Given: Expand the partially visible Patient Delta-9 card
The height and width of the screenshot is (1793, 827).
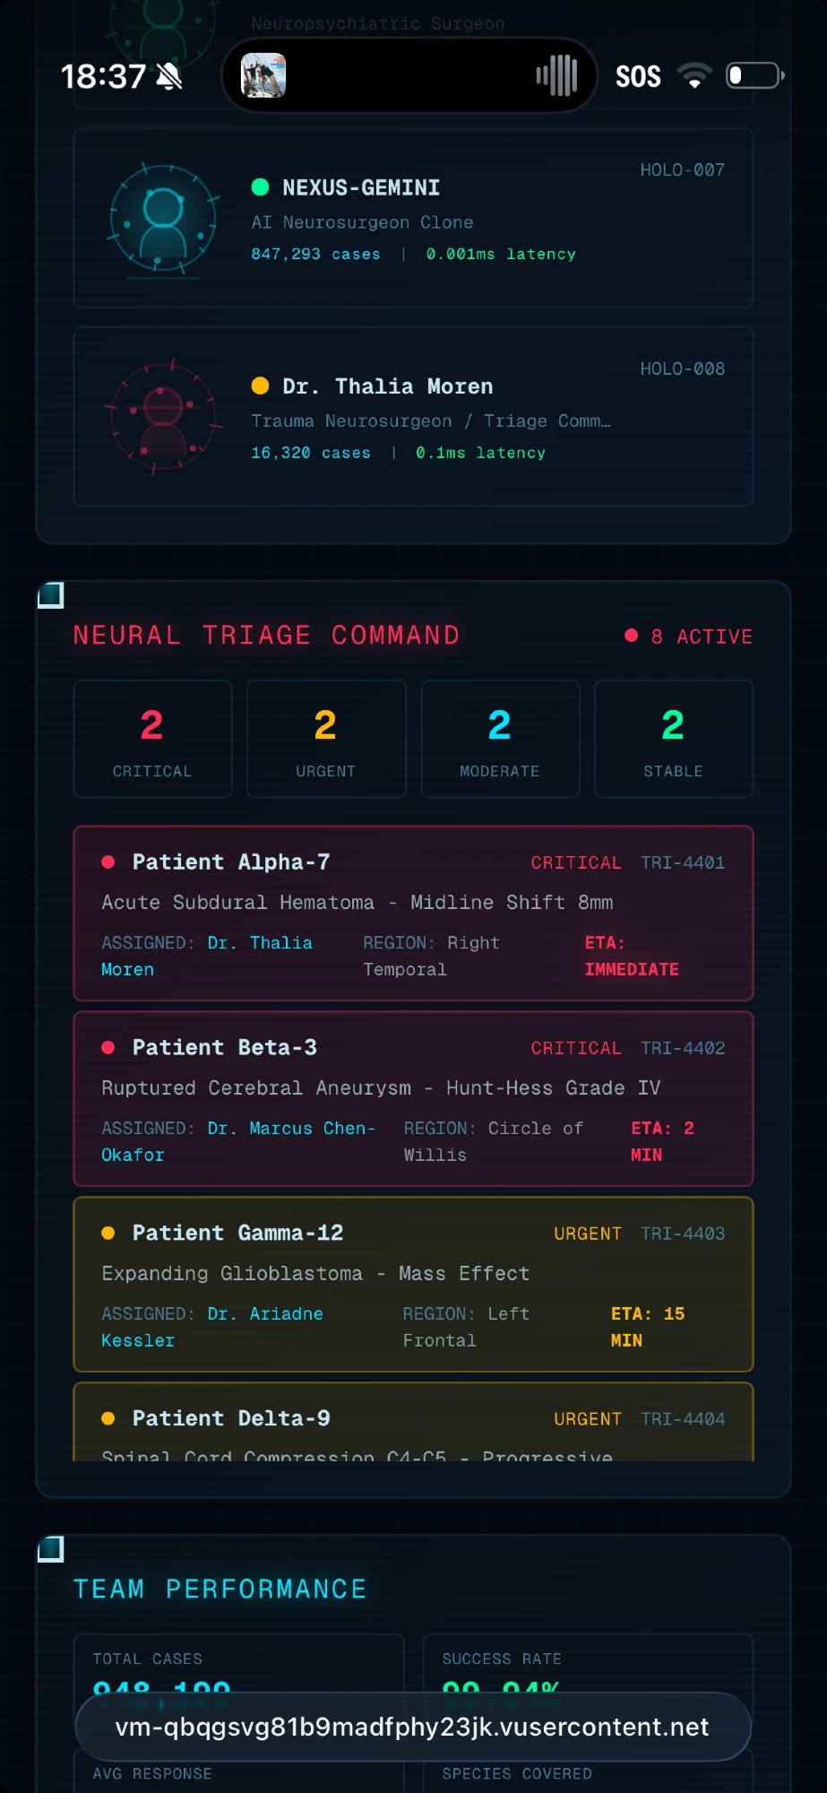Looking at the screenshot, I should [x=413, y=1423].
